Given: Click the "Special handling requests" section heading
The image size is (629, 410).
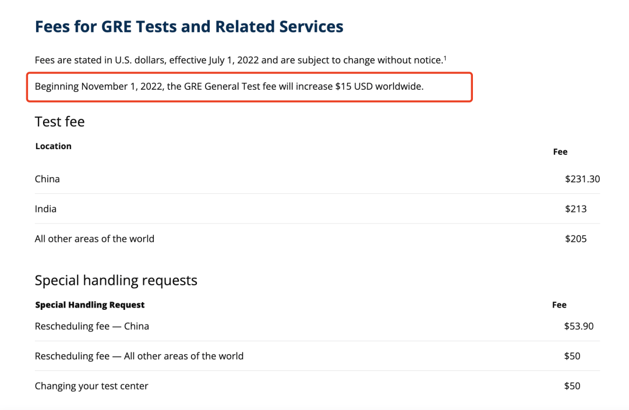Looking at the screenshot, I should (x=116, y=280).
